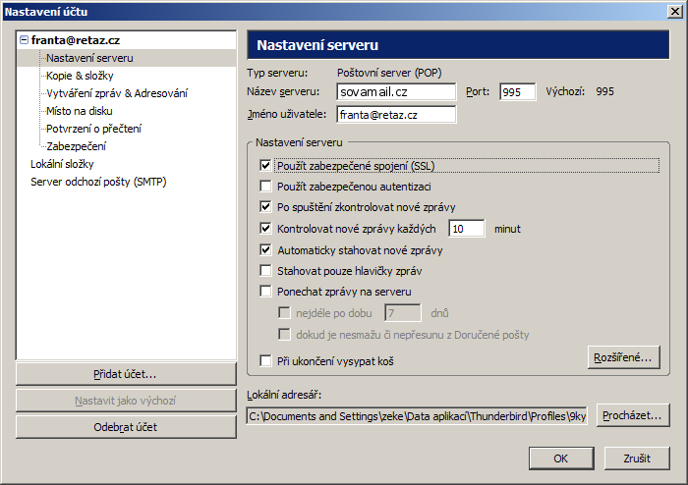Enable Použít zabezpečenou autentizaci checkbox
The image size is (688, 485).
pyautogui.click(x=265, y=187)
